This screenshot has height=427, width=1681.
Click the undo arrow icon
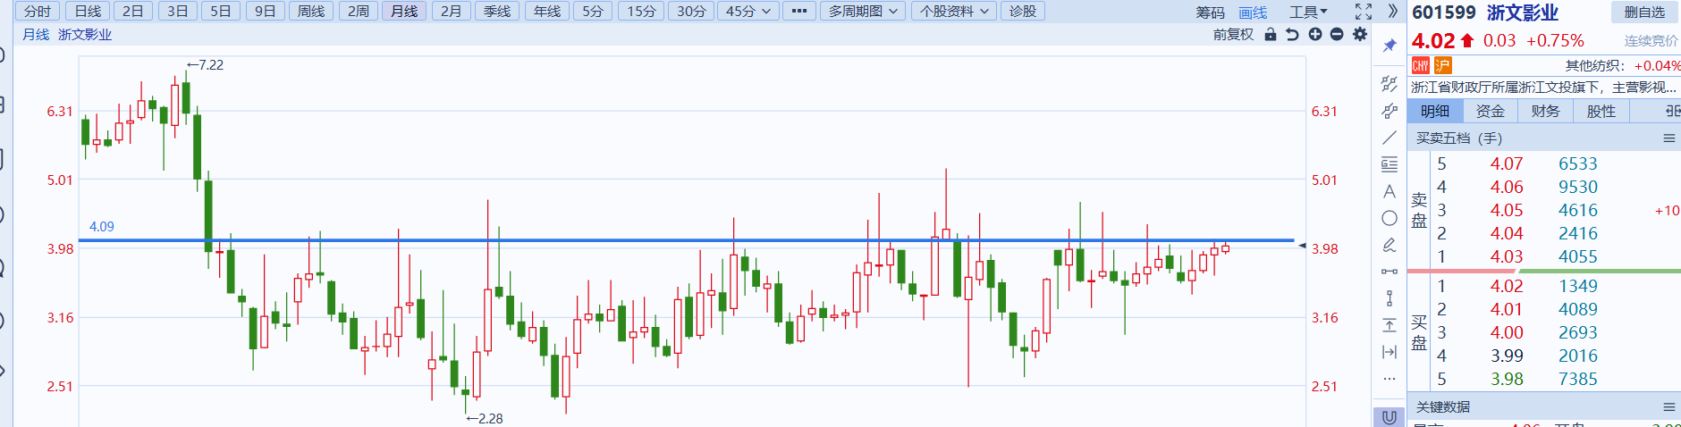(1292, 34)
